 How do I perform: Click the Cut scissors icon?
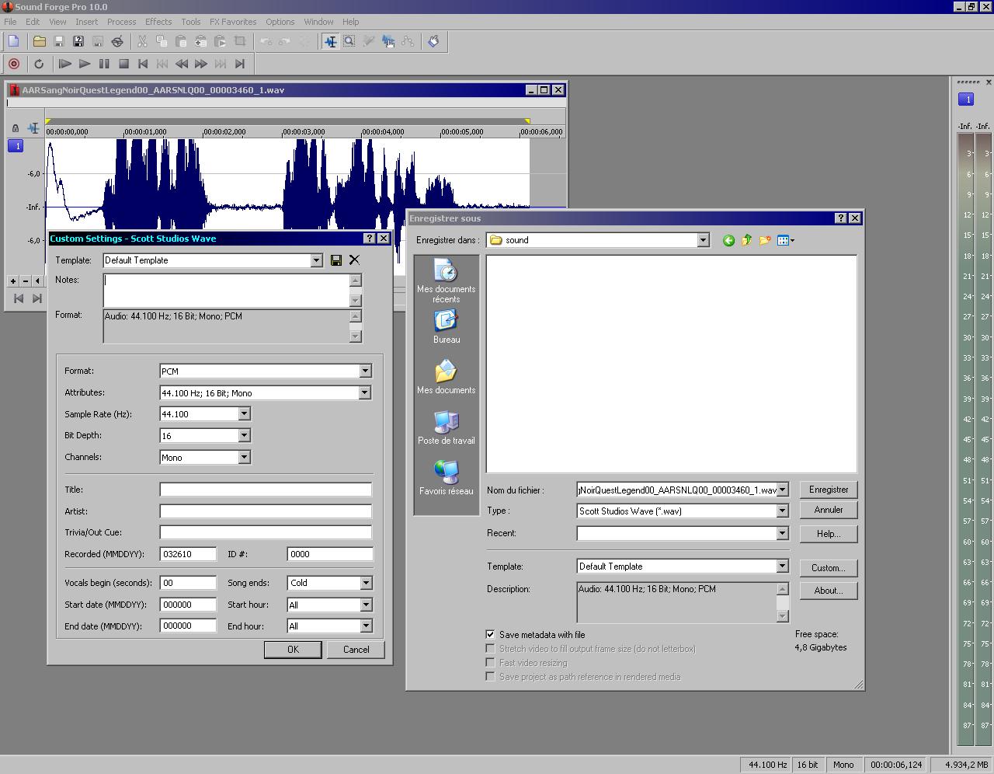point(142,41)
